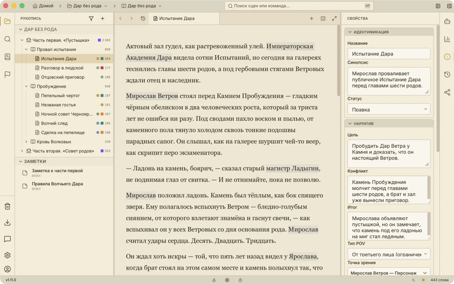Image resolution: width=454 pixels, height=284 pixels.
Task: Open the feedback chat bubble icon
Action: coord(7,239)
